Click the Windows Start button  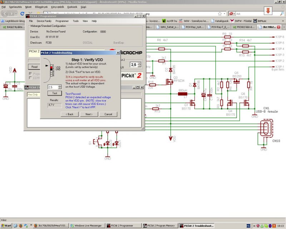(x=6, y=226)
